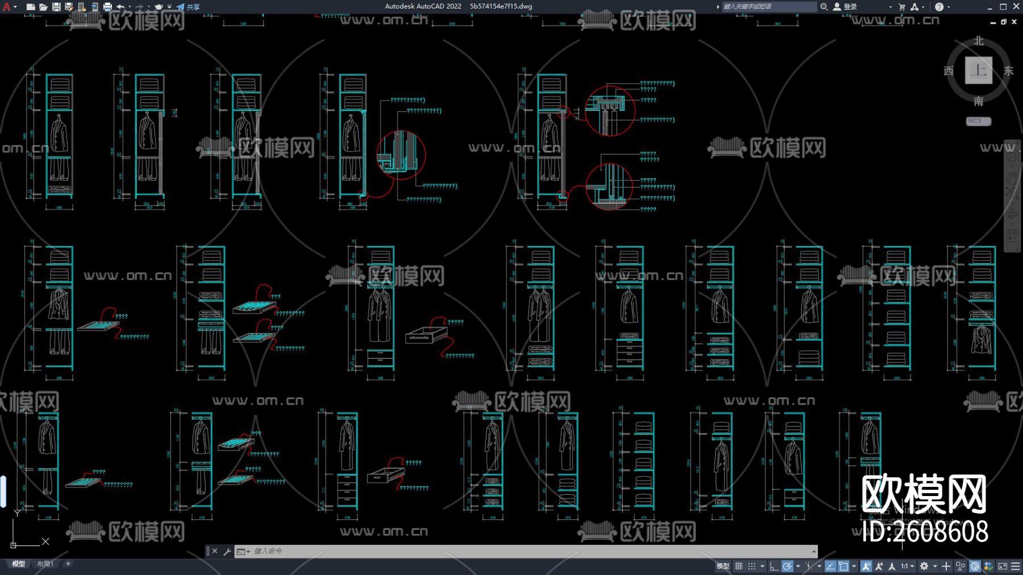
Task: Toggle polar tracking in status bar
Action: coord(787,566)
